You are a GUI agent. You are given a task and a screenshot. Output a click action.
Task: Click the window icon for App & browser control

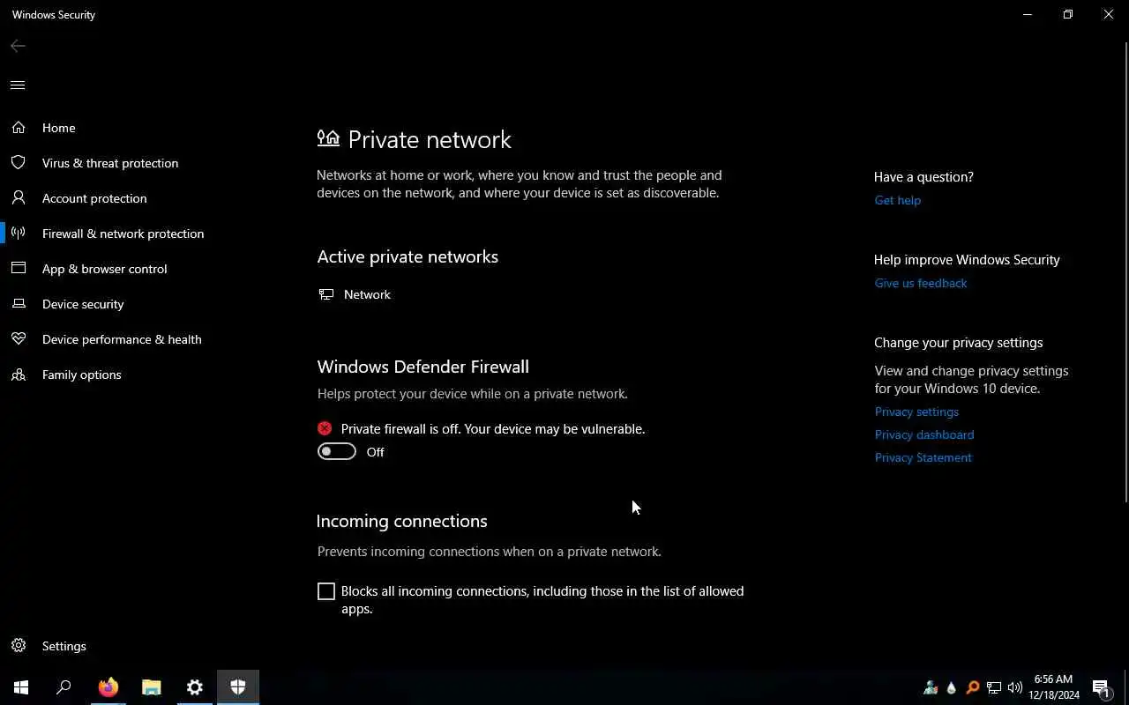click(x=19, y=269)
